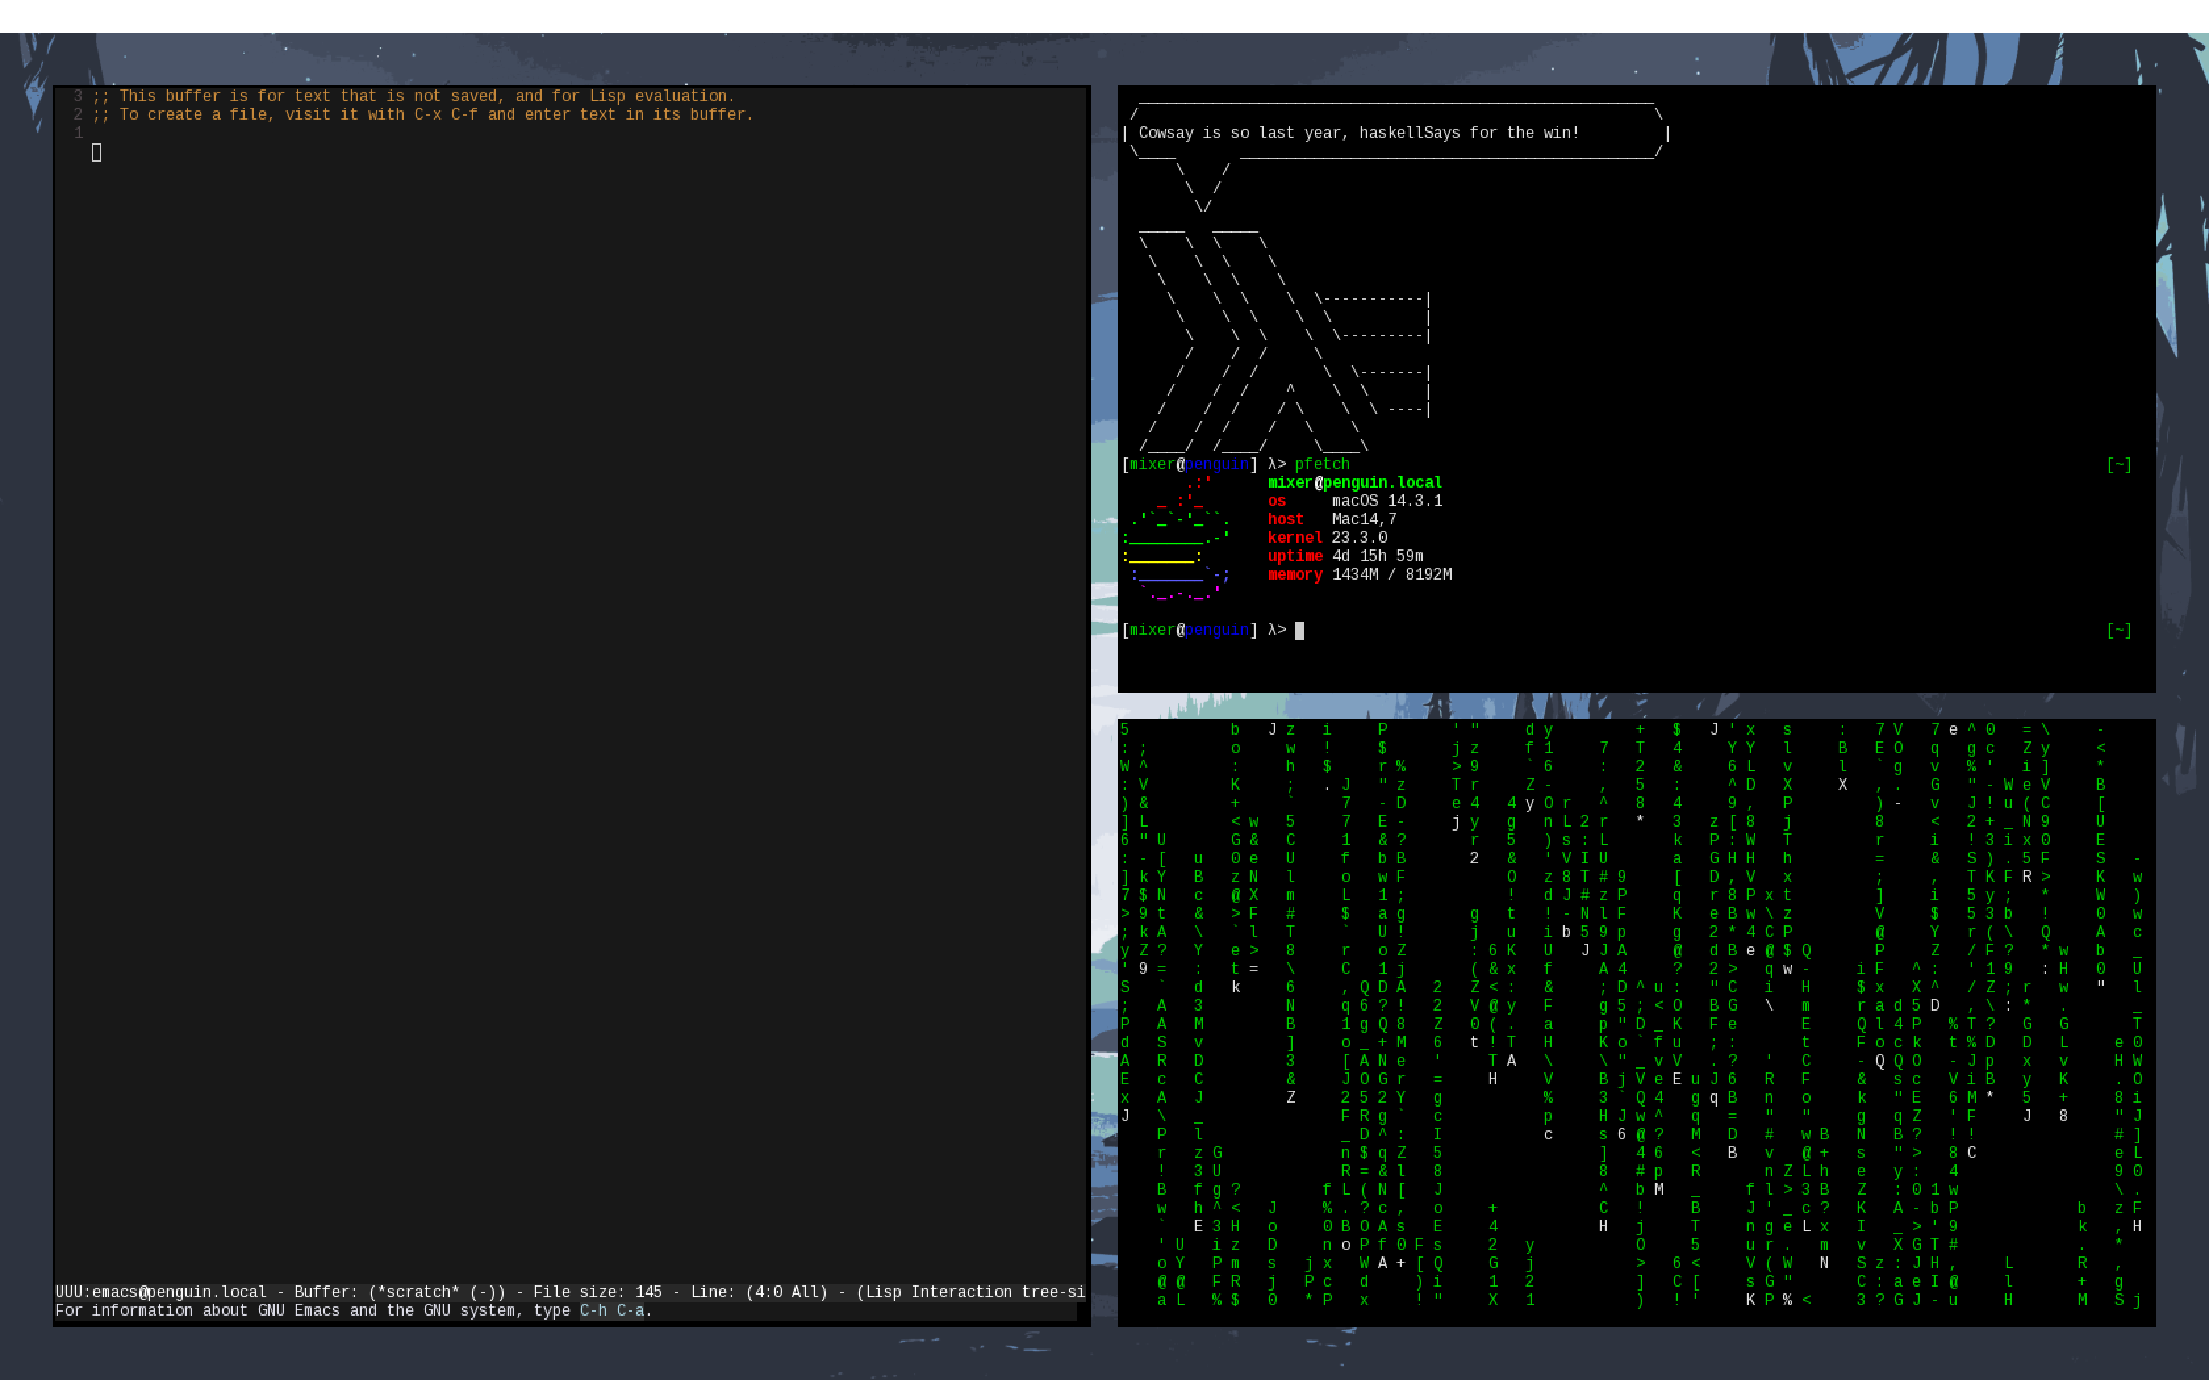Screen dimensions: 2209x1380
Task: Click the UUU encoding indicator in Emacs modeline
Action: pos(71,1291)
